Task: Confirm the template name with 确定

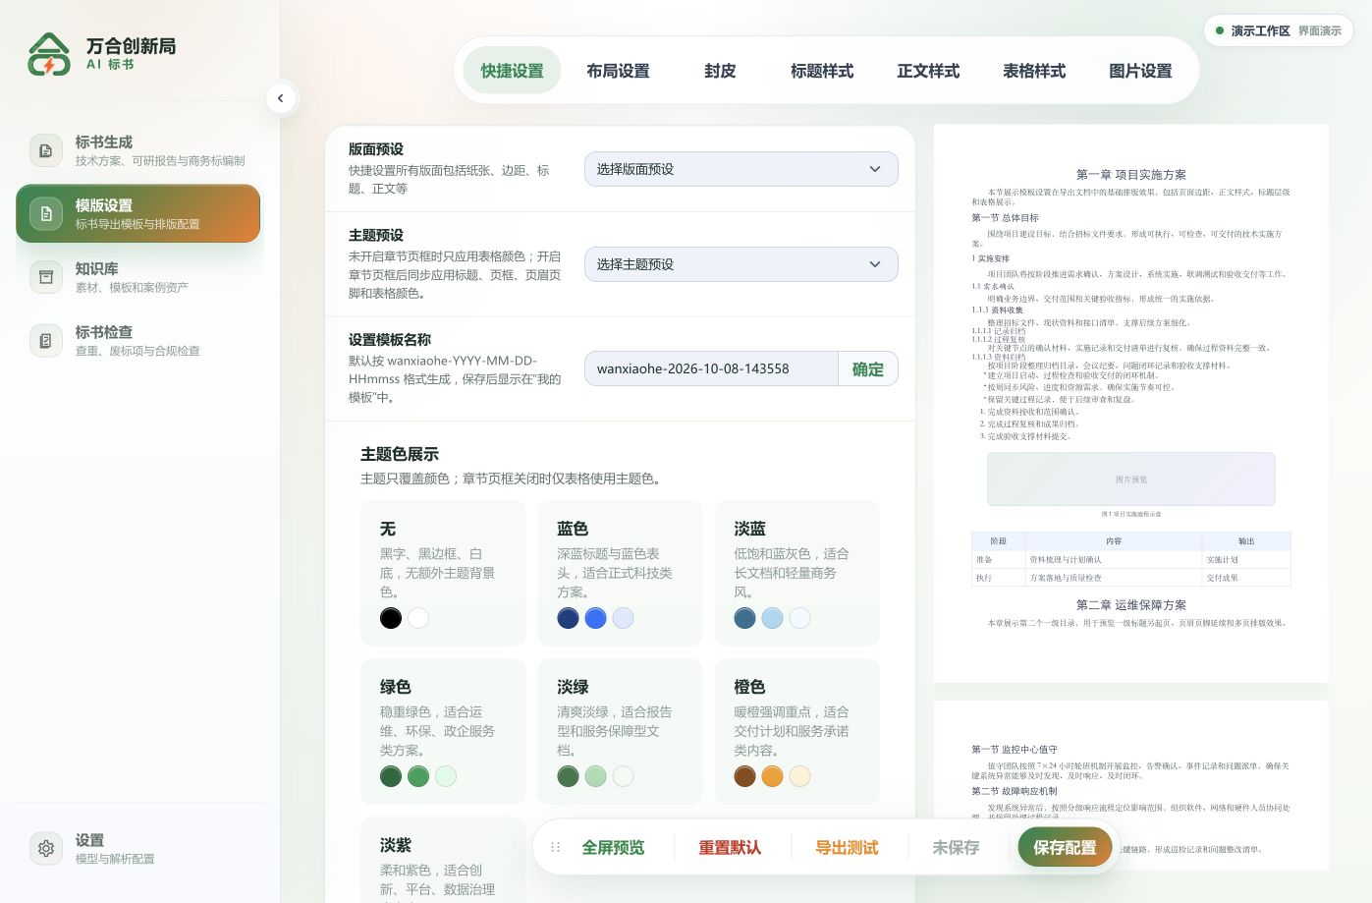Action: click(x=868, y=369)
